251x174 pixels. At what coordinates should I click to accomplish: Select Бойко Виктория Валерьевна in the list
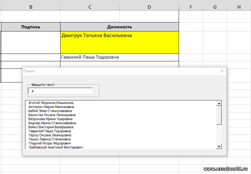point(51,127)
